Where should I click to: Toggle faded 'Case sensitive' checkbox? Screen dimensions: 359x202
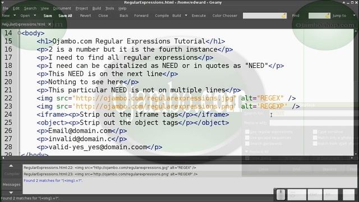(315, 132)
